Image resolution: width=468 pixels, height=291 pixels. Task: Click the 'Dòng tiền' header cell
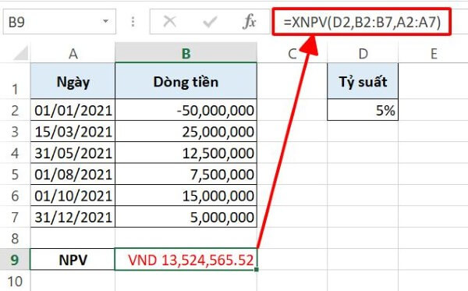pyautogui.click(x=186, y=81)
